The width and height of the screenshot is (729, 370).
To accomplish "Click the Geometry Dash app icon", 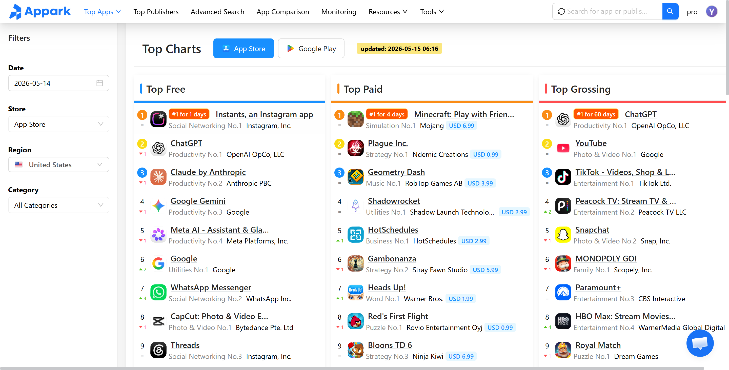I will pos(355,177).
